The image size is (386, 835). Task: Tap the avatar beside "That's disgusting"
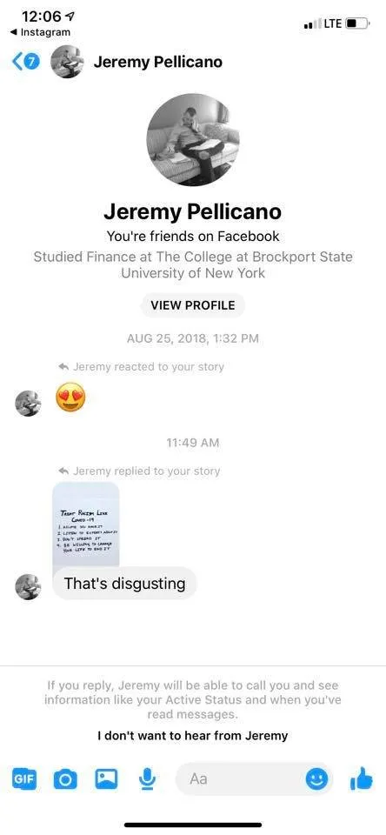tap(28, 587)
